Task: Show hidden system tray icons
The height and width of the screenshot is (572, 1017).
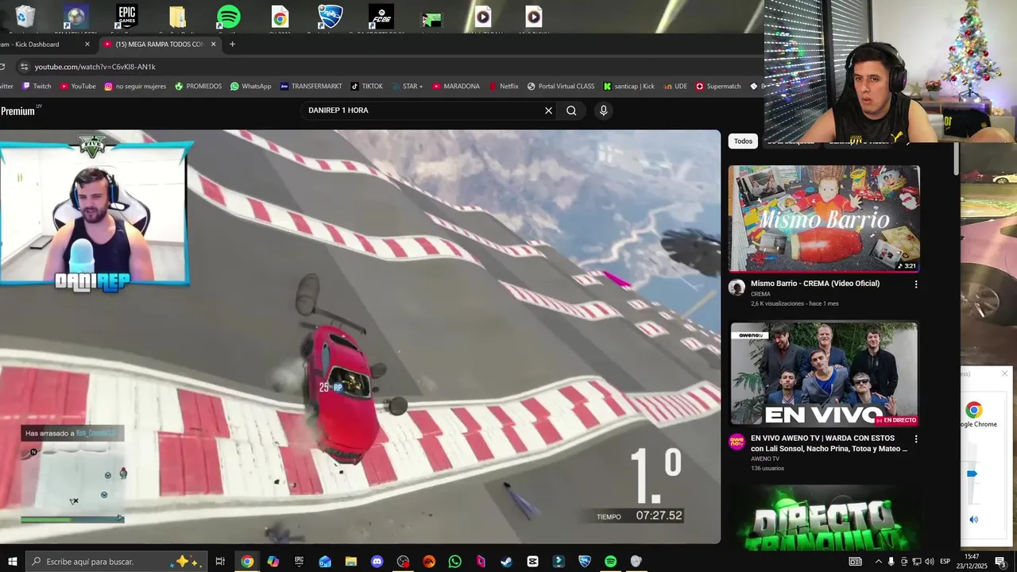Action: [878, 562]
